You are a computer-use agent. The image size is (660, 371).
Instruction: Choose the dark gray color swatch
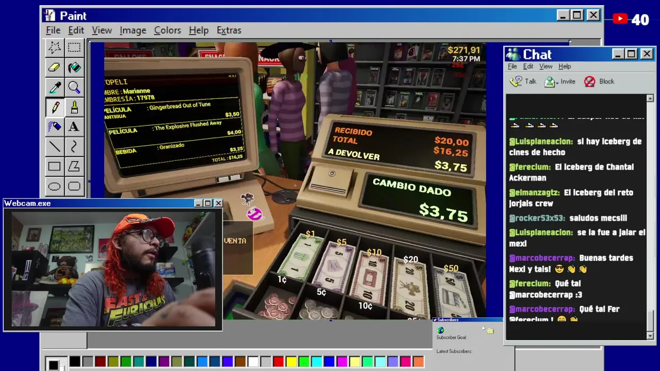pos(88,362)
